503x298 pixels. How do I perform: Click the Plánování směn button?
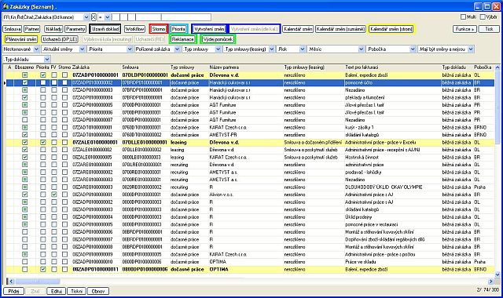[x=21, y=39]
